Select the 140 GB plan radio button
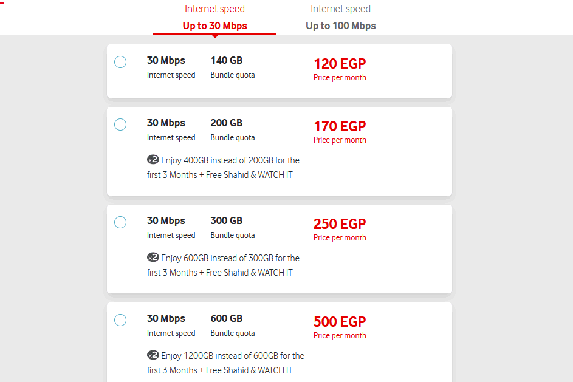The width and height of the screenshot is (573, 382). pyautogui.click(x=120, y=62)
